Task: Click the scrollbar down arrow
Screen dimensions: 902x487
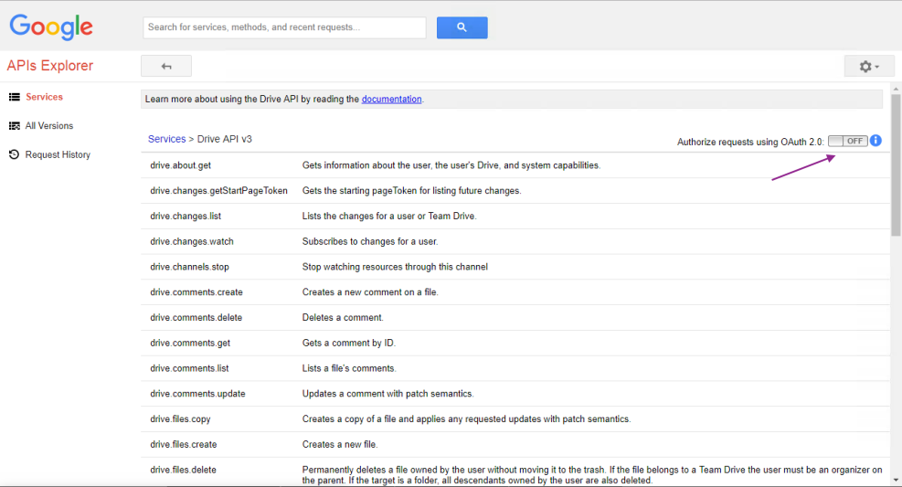Action: click(x=896, y=480)
